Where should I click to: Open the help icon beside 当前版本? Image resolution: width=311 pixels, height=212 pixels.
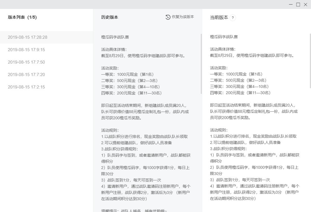pyautogui.click(x=232, y=18)
